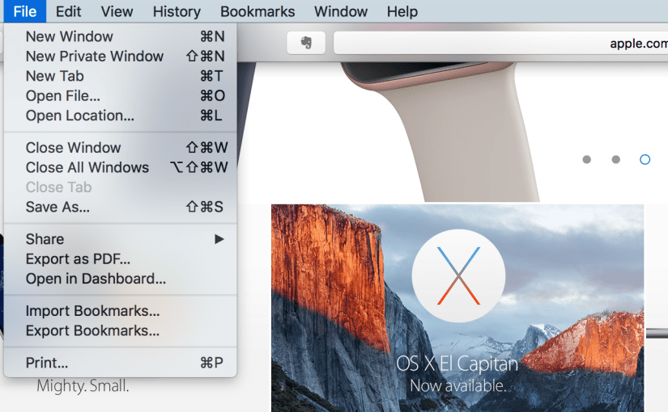
Task: Open the Bookmarks menu
Action: point(257,11)
